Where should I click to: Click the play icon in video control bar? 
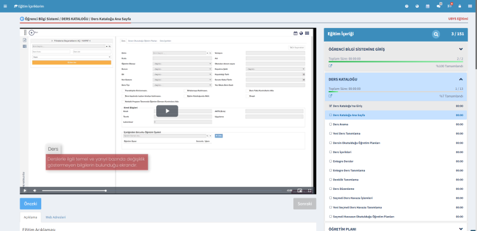tap(25, 191)
